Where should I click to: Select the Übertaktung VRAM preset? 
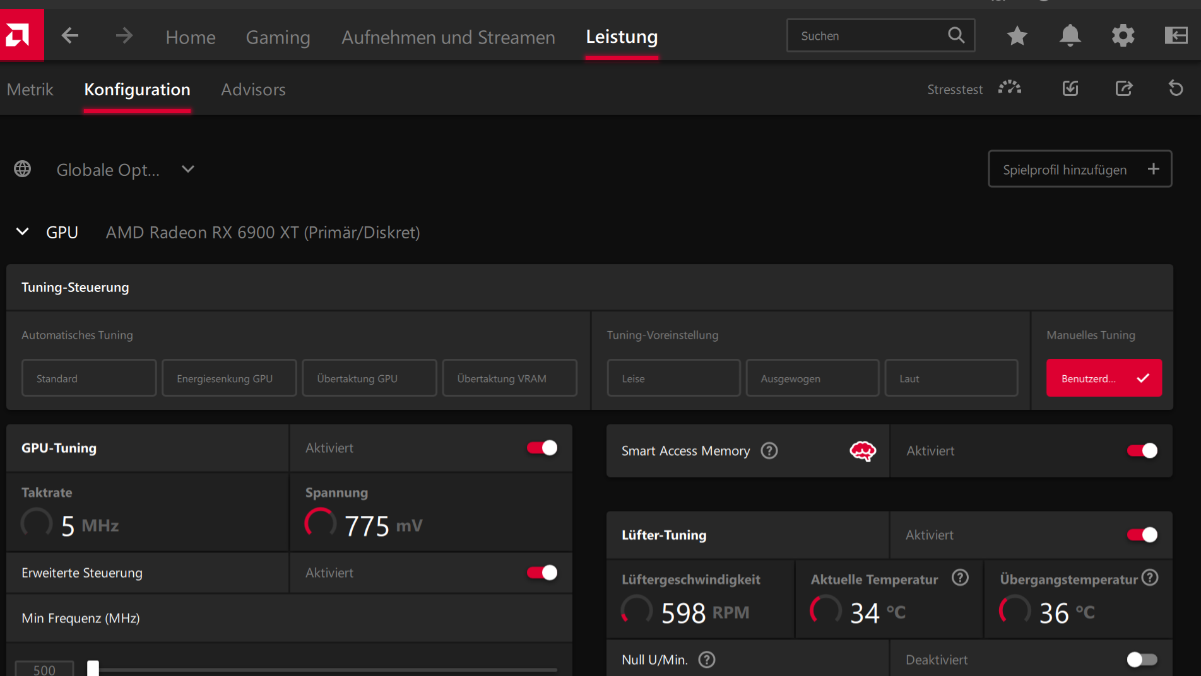(509, 378)
